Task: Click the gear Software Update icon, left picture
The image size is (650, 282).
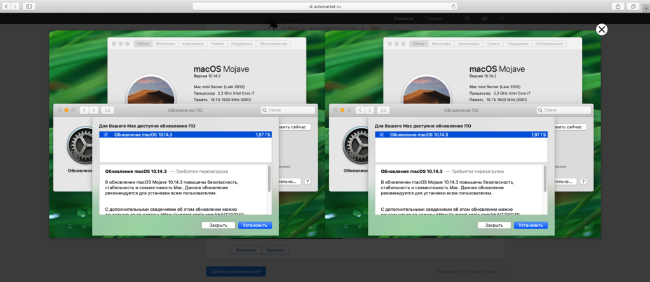Action: [79, 144]
